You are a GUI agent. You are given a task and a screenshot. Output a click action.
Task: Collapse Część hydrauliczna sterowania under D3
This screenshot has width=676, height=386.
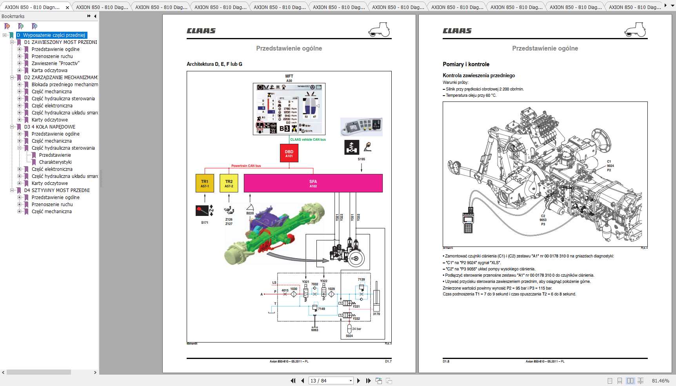(19, 148)
